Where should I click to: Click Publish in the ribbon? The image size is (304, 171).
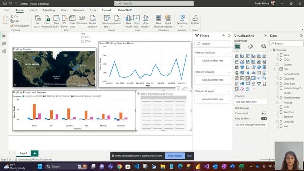195,20
